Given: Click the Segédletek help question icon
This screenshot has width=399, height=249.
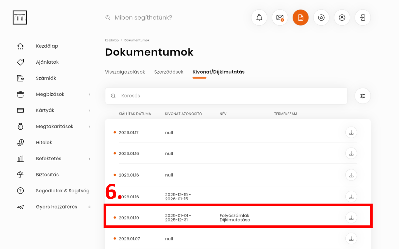Looking at the screenshot, I should [20, 191].
